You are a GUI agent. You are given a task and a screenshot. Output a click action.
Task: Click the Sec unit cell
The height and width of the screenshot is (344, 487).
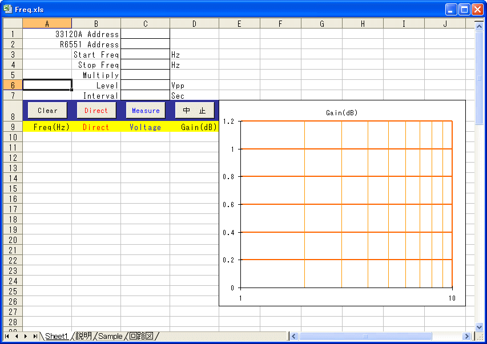[195, 95]
